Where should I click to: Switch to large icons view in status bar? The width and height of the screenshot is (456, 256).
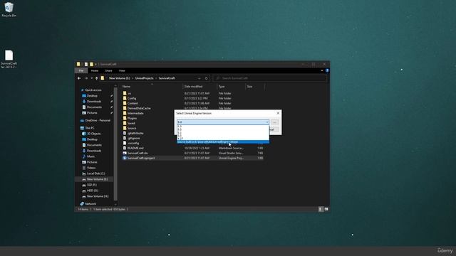[326, 209]
